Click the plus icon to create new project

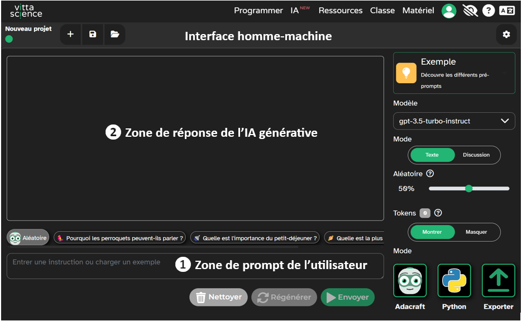70,35
